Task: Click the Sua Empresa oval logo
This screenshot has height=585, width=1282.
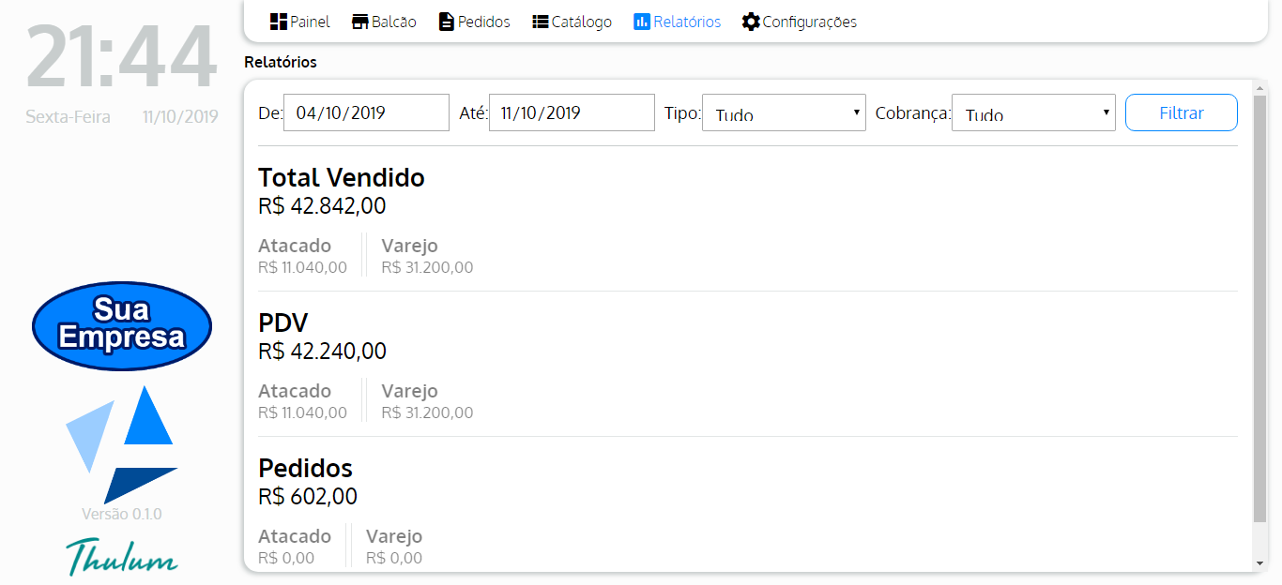Action: pyautogui.click(x=122, y=325)
